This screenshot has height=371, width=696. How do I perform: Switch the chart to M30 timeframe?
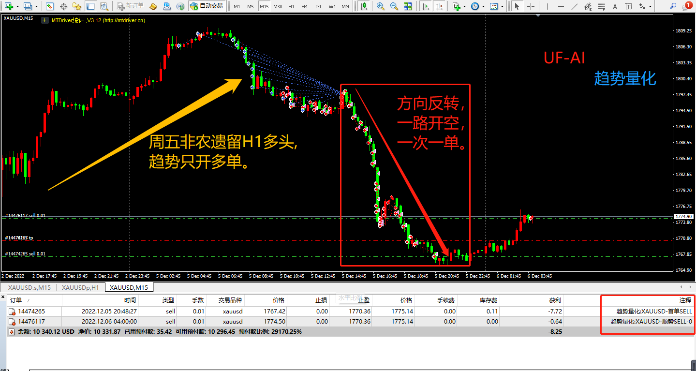tap(278, 6)
